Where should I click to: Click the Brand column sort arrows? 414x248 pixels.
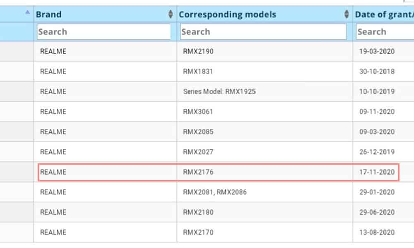point(171,14)
